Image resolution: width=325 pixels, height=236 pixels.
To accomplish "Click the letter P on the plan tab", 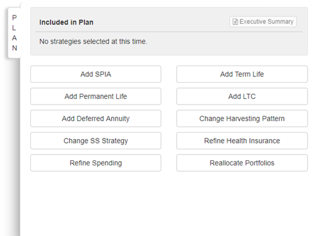I will [14, 17].
